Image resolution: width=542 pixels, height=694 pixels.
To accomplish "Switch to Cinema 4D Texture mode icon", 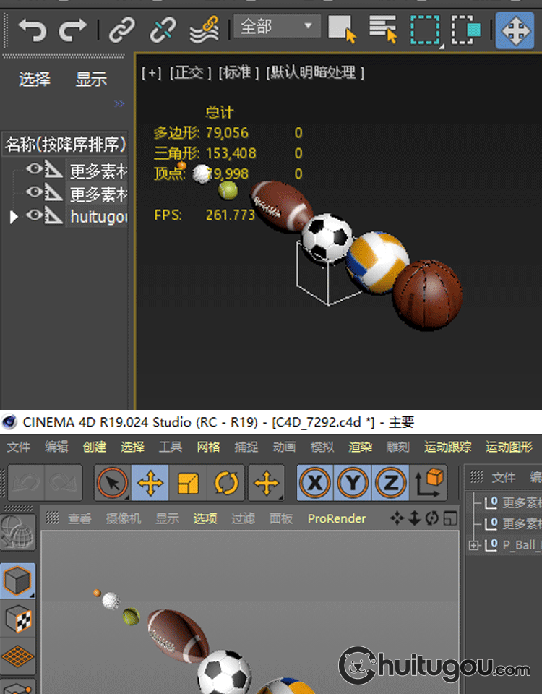I will (x=17, y=619).
